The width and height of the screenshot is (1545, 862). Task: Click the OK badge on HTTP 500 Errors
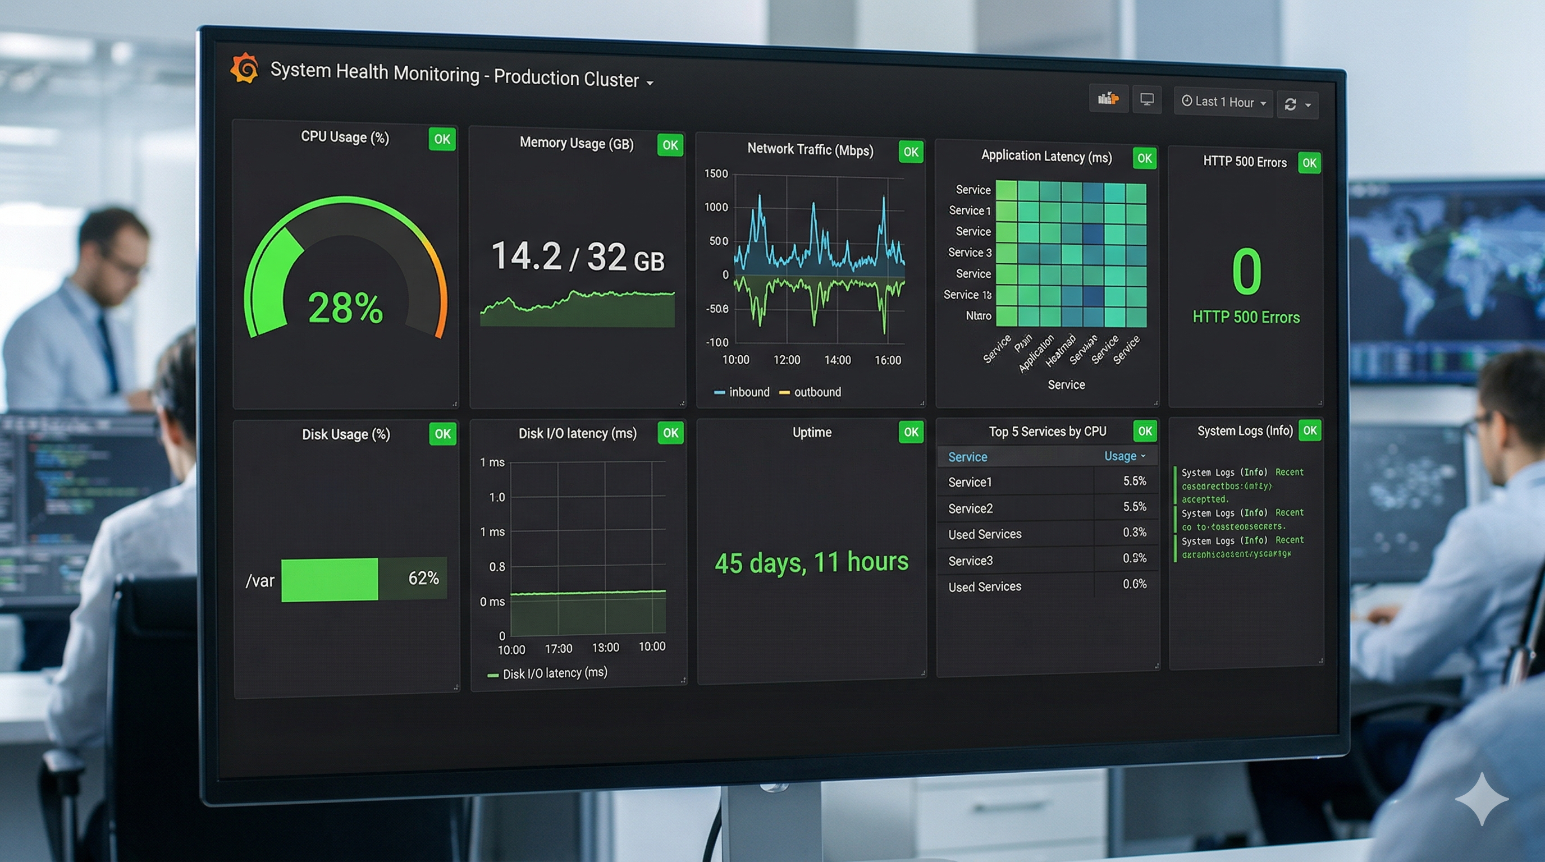pos(1309,162)
